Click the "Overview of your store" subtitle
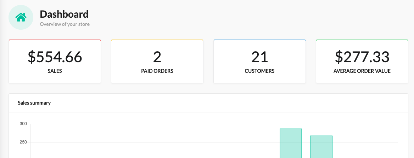The image size is (414, 158). coord(65,24)
